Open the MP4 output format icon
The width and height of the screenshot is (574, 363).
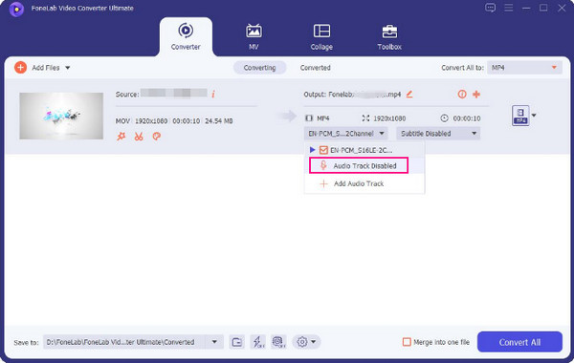(x=520, y=116)
